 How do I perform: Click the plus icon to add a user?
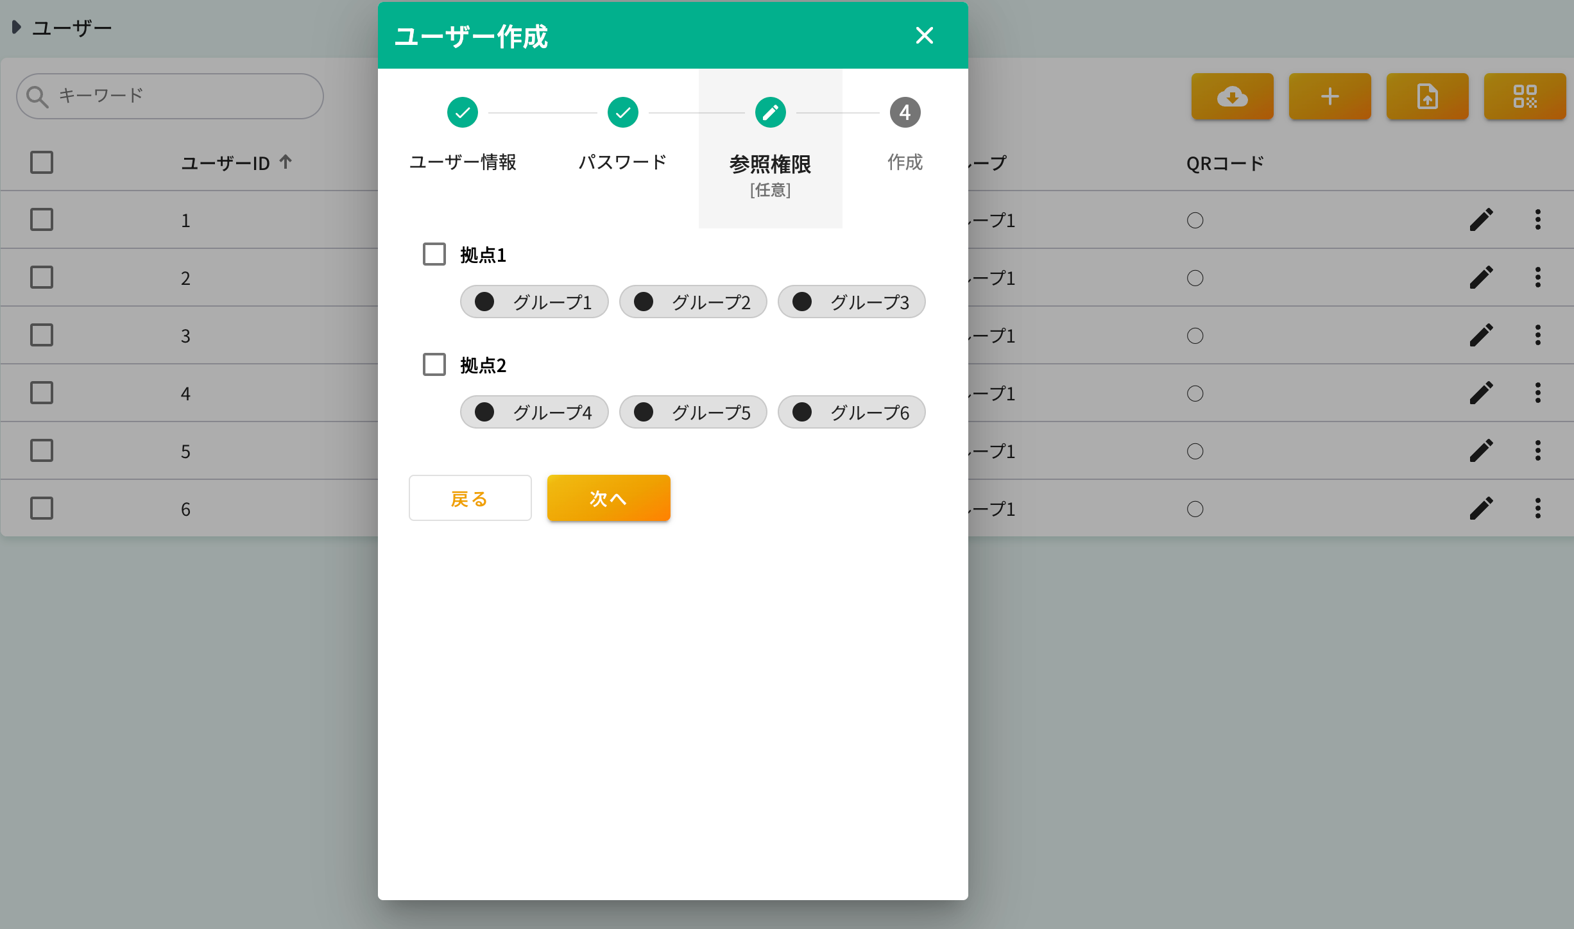tap(1330, 96)
